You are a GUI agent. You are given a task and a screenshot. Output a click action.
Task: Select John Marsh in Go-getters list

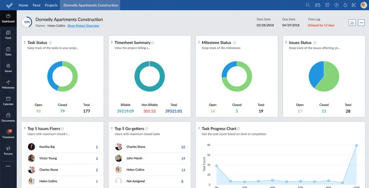click(149, 158)
